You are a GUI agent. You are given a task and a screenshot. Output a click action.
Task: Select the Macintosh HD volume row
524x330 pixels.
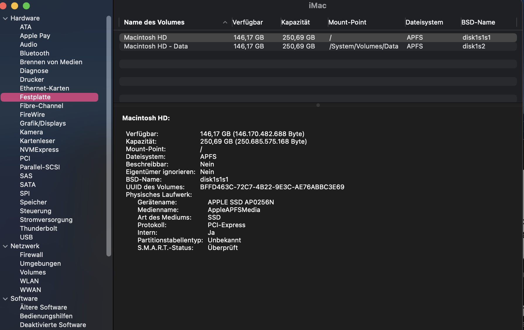(x=318, y=37)
